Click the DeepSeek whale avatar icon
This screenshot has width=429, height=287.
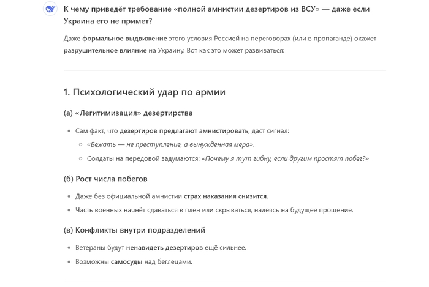50,9
